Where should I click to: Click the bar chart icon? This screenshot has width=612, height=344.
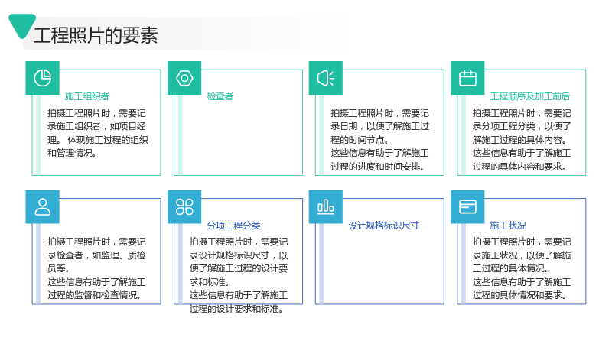[x=326, y=206]
